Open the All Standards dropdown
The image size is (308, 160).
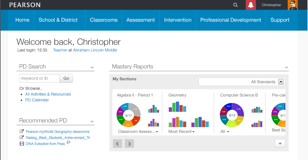pos(242,82)
